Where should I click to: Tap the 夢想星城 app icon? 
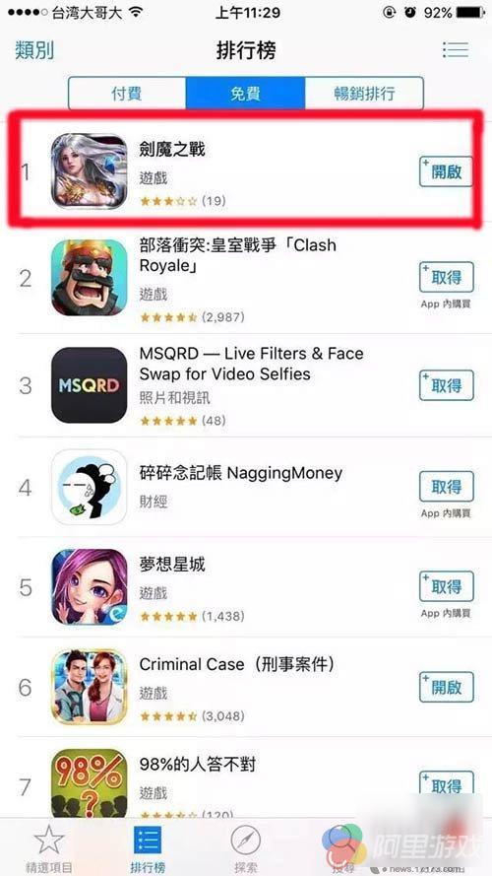(x=90, y=586)
